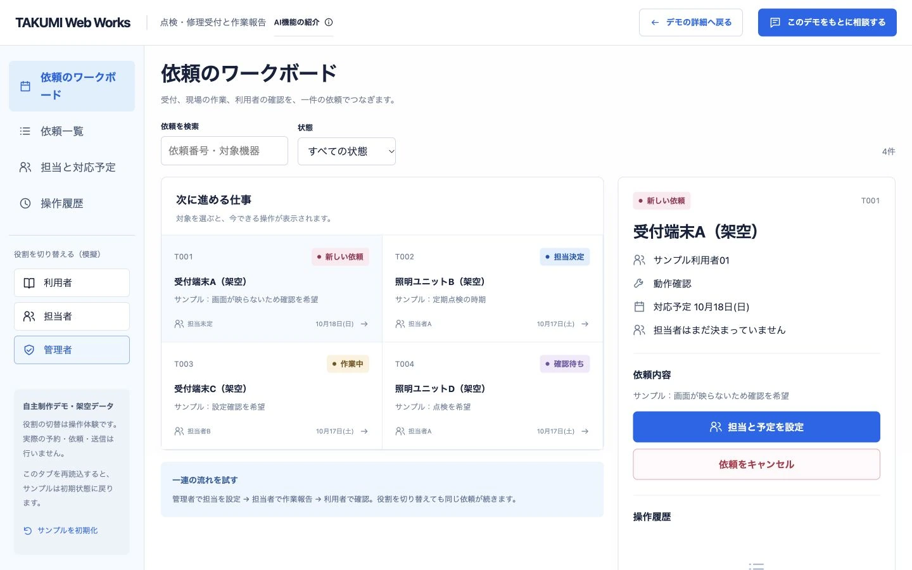Click サンプル：定期点検の時期 description
Image resolution: width=912 pixels, height=570 pixels.
pyautogui.click(x=440, y=300)
